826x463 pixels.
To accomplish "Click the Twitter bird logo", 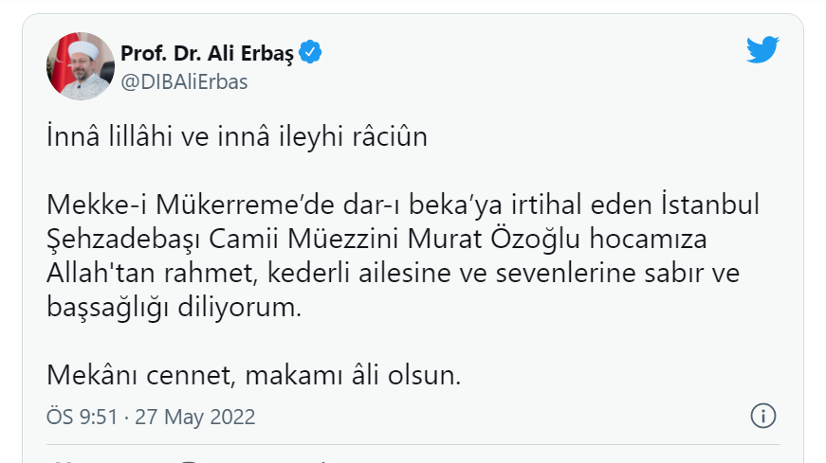I will tap(762, 50).
